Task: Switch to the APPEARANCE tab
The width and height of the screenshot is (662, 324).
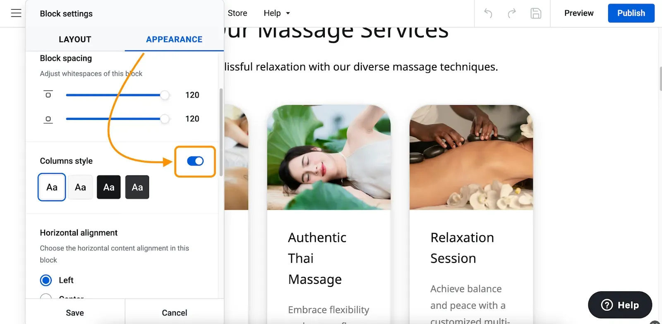Action: [174, 39]
